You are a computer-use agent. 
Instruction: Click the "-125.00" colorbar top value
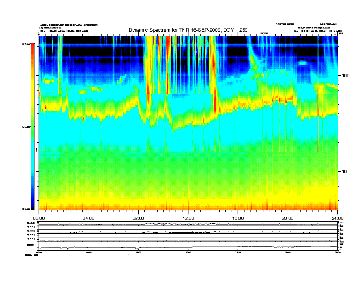pyautogui.click(x=25, y=44)
